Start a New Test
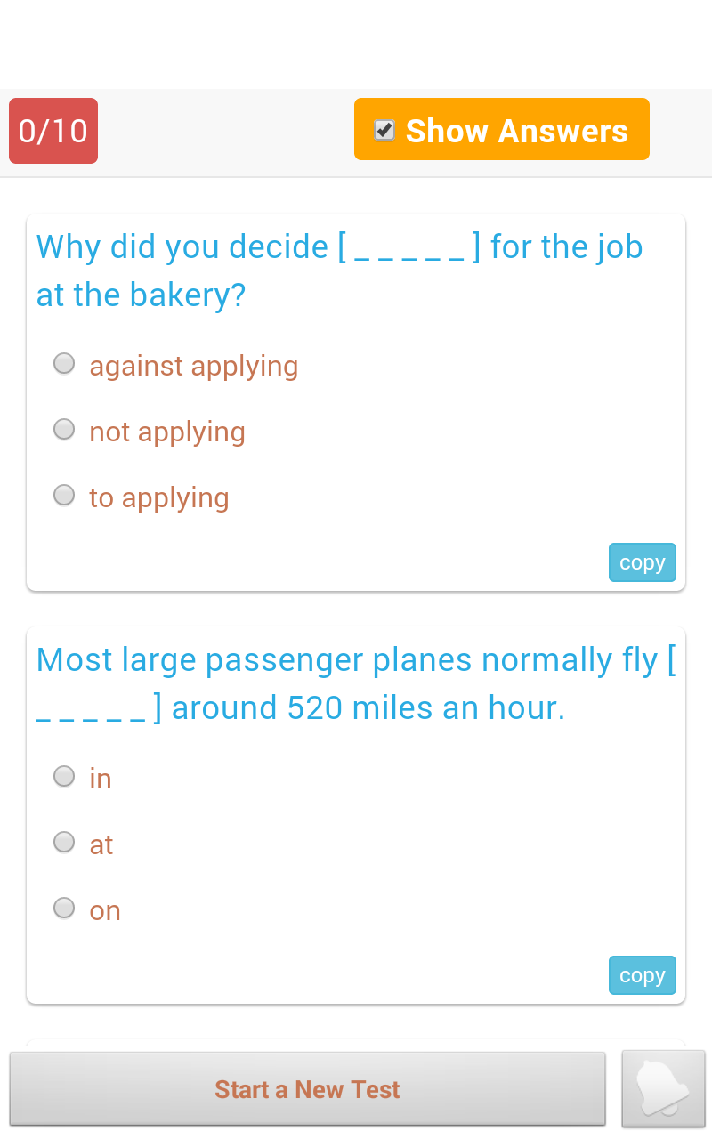Screen dimensions: 712x1139 (x=307, y=1089)
